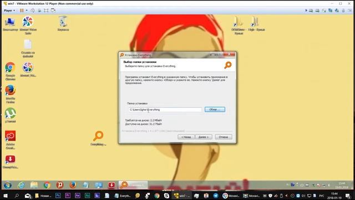The image size is (355, 200).
Task: Open Telegram from the host taskbar
Action: click(x=216, y=196)
